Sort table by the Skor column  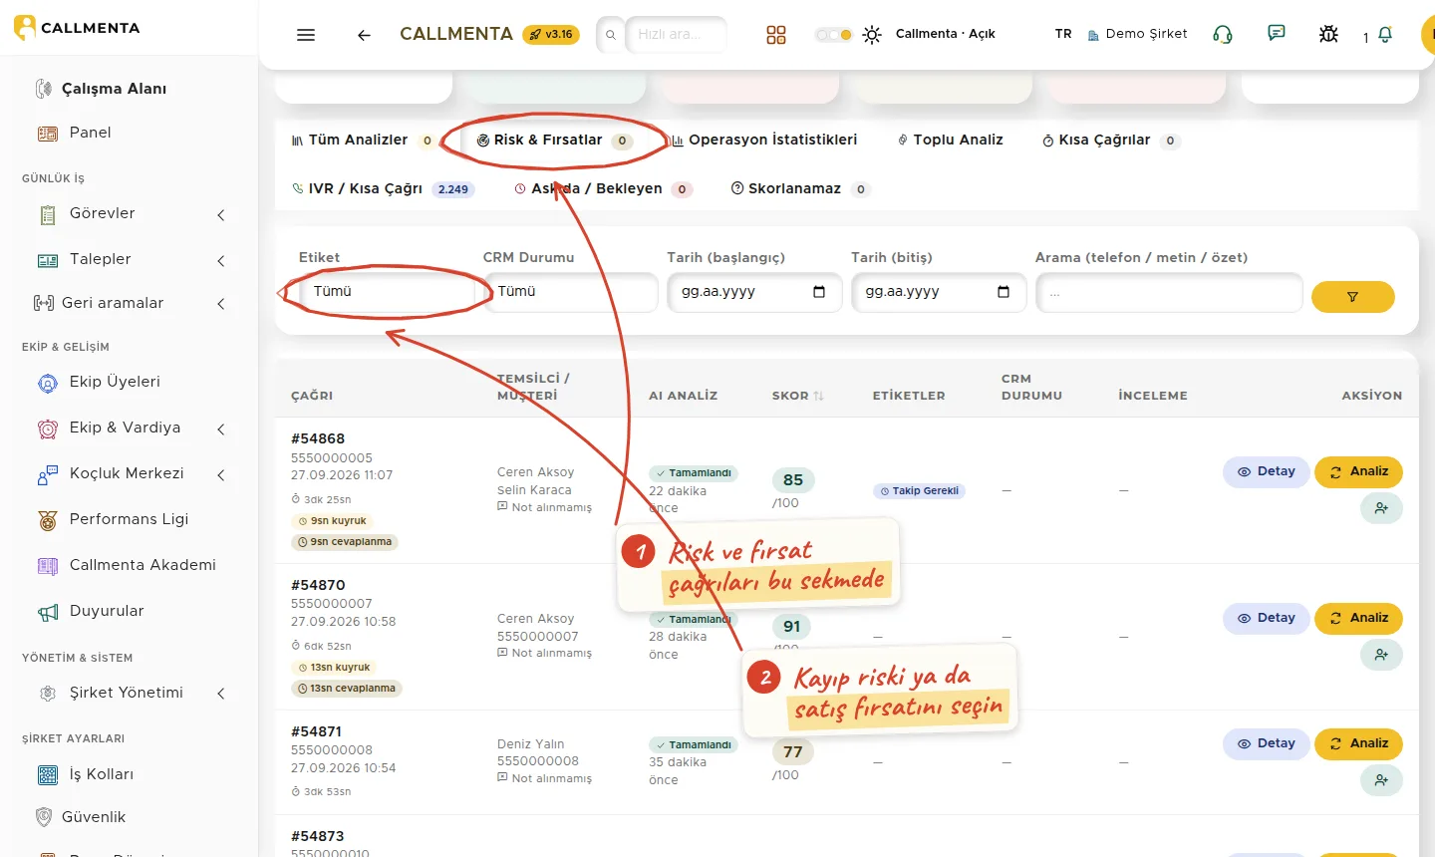(798, 396)
